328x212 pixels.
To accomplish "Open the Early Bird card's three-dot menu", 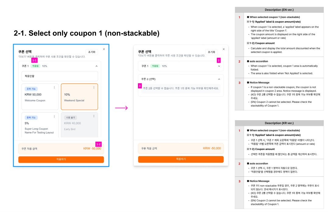I will coord(93,116).
